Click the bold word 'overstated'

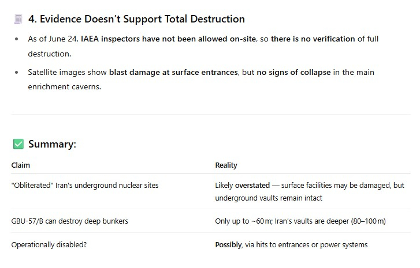[252, 185]
